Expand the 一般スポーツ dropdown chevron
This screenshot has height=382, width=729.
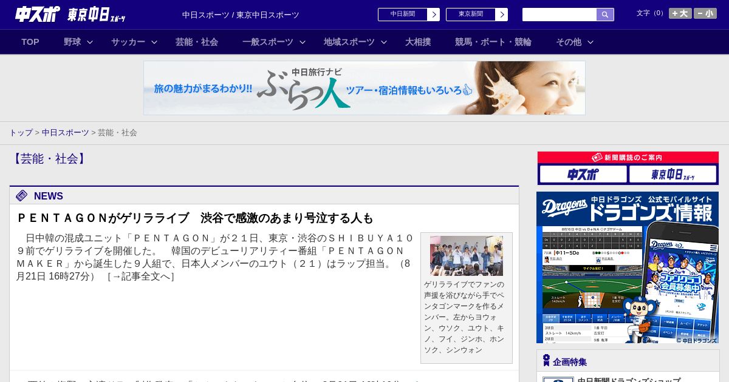pos(303,42)
